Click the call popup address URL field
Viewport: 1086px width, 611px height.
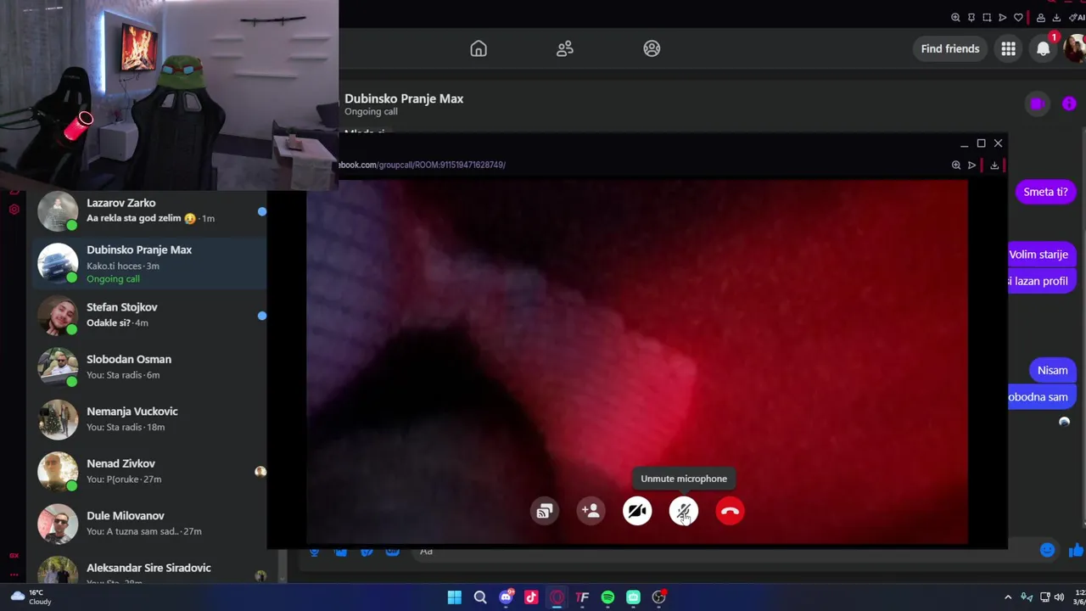[422, 165]
